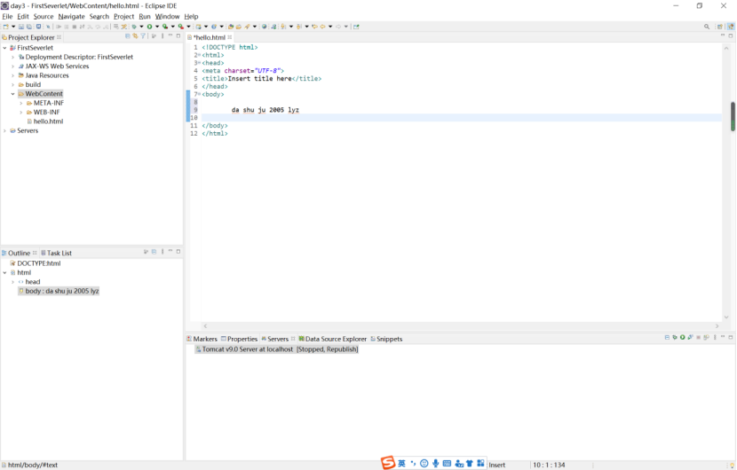This screenshot has width=737, height=470.
Task: Select hello.html in Project Explorer
Action: point(45,121)
